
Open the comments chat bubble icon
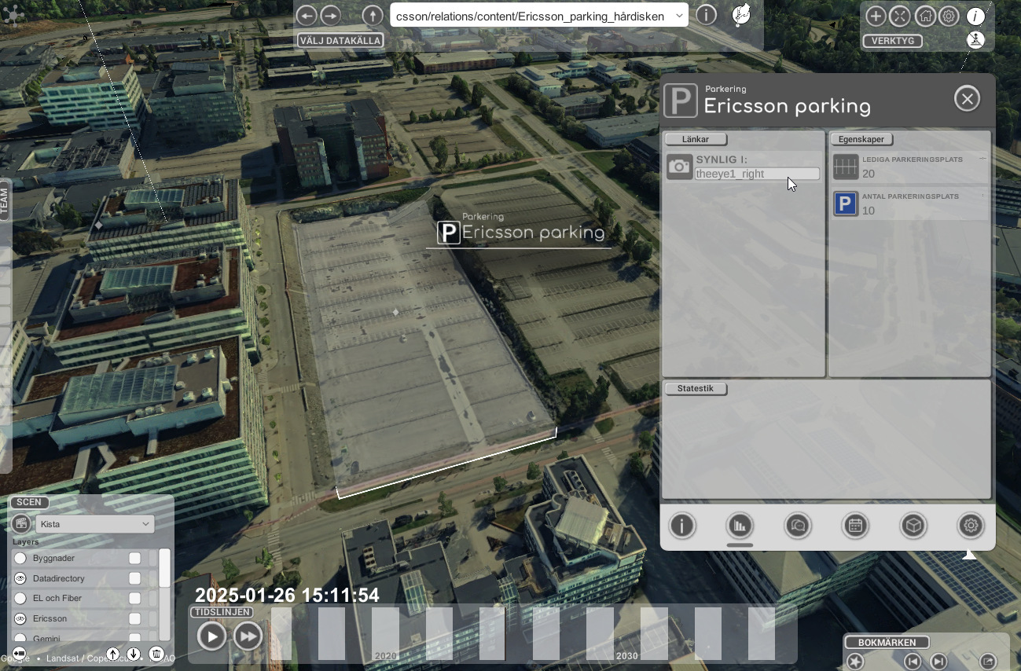tap(798, 526)
